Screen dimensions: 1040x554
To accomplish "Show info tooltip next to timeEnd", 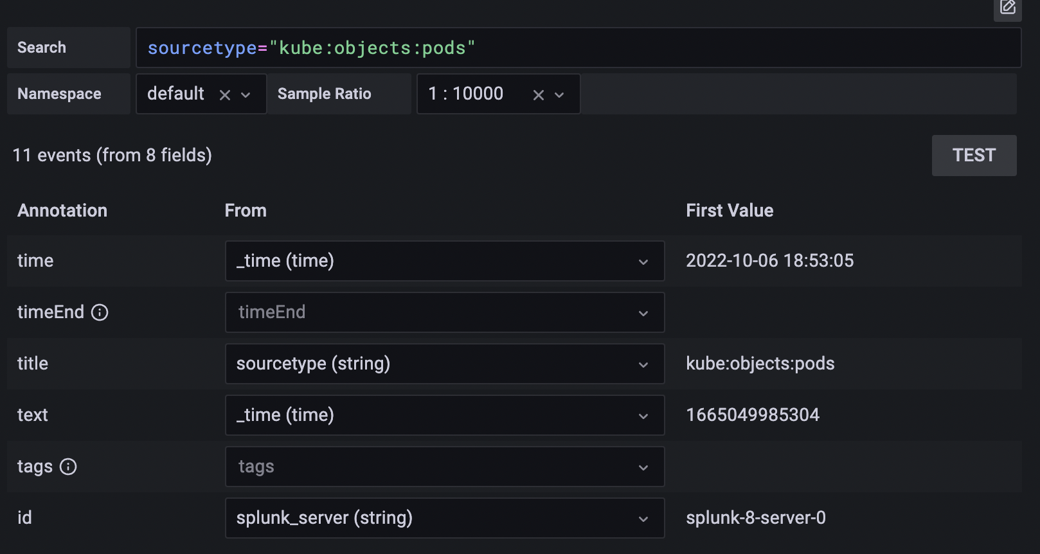I will pos(100,312).
